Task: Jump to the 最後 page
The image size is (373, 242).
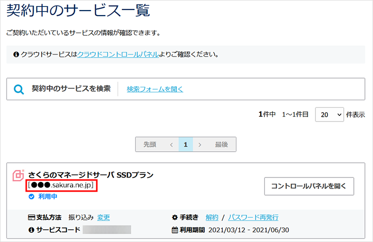Action: pyautogui.click(x=221, y=144)
